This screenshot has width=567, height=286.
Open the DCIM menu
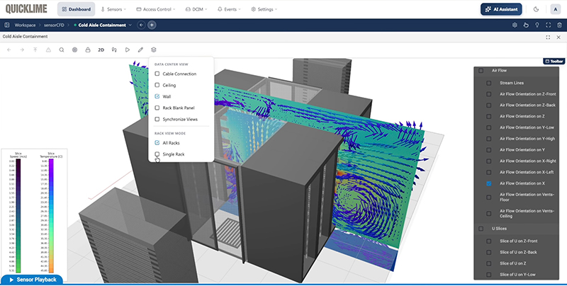pyautogui.click(x=196, y=9)
